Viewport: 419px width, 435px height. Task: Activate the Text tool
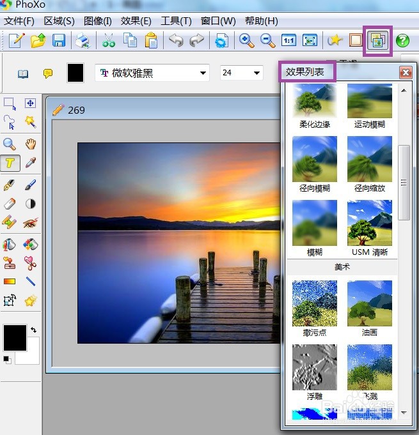(x=10, y=163)
